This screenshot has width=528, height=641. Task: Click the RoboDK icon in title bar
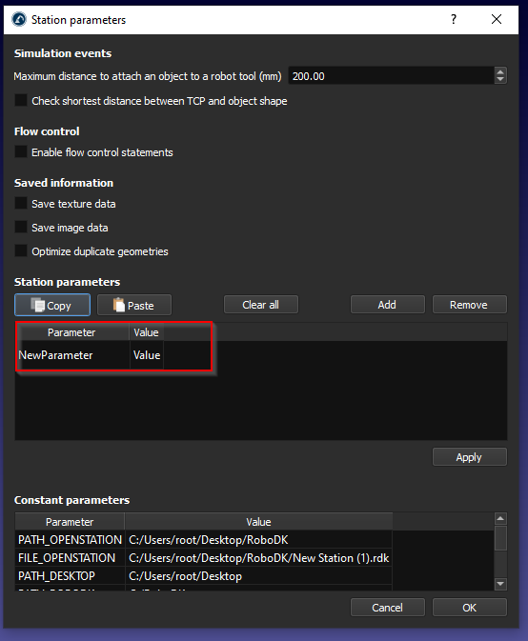(x=19, y=19)
